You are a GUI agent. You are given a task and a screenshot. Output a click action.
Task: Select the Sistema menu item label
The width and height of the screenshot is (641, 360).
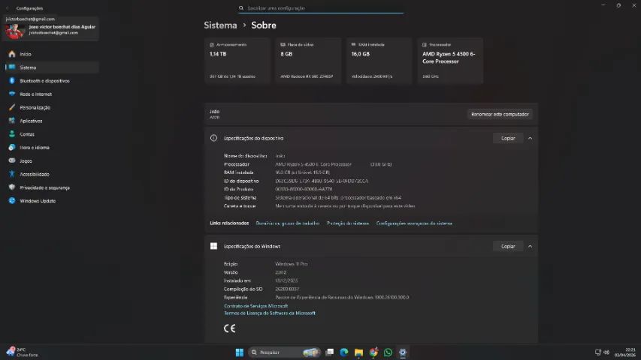[x=28, y=67]
